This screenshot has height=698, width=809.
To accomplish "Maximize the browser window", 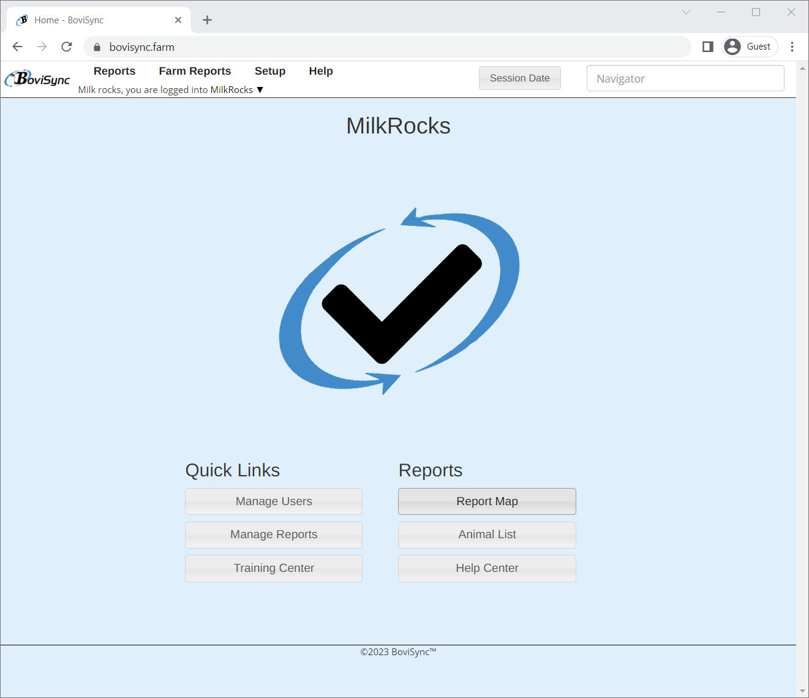I will click(756, 12).
